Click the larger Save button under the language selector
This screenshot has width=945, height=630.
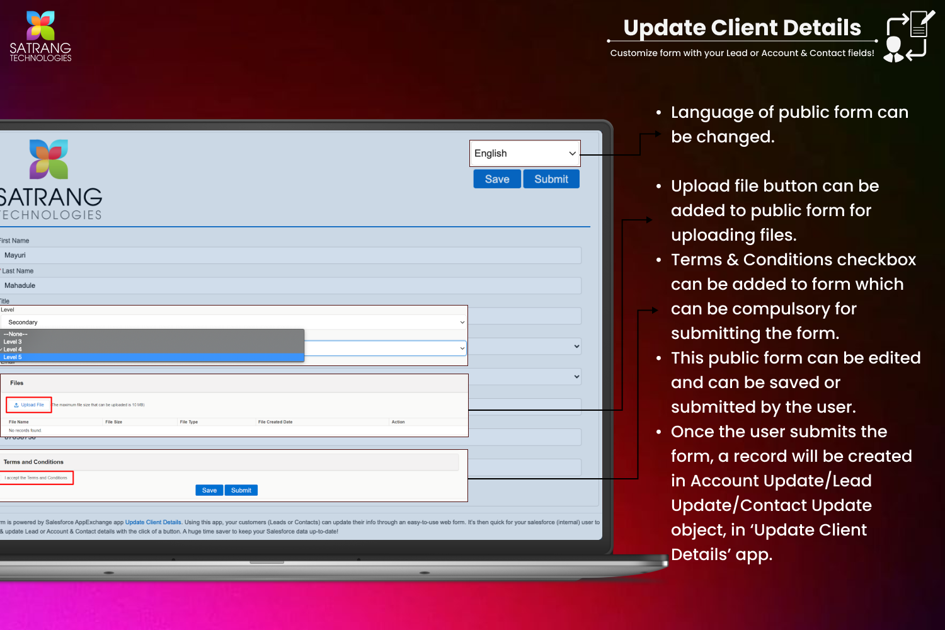[497, 179]
